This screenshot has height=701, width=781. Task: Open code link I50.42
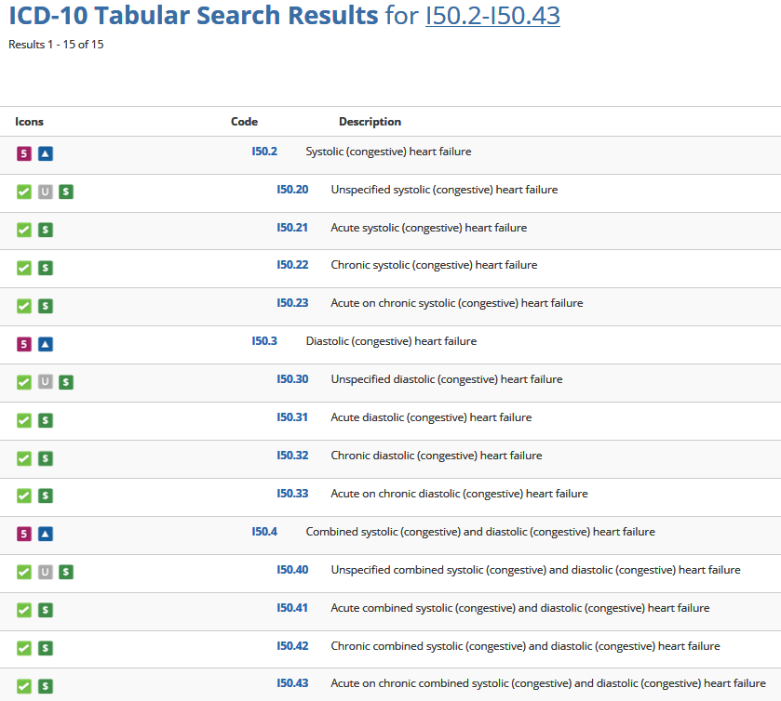click(x=292, y=646)
